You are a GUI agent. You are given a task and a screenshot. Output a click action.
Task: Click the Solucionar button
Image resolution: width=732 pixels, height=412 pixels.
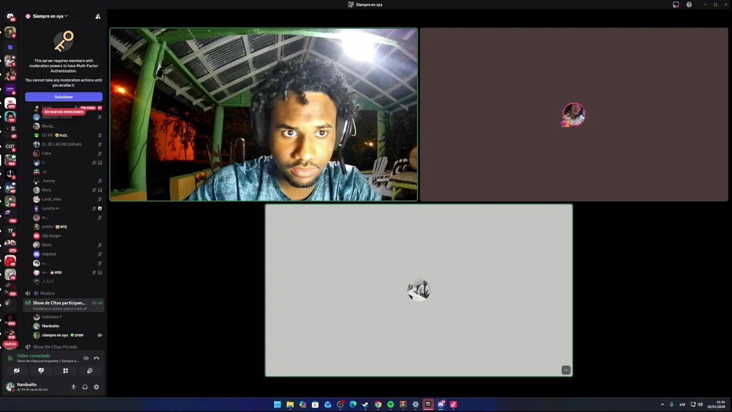[x=63, y=97]
